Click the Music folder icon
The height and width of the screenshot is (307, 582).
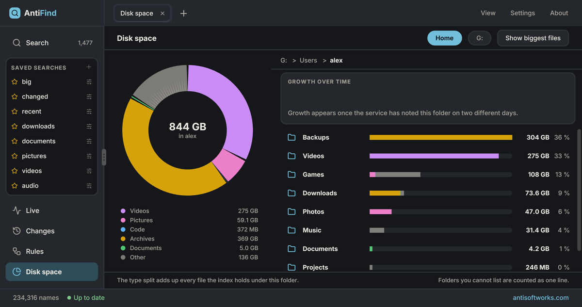point(291,230)
